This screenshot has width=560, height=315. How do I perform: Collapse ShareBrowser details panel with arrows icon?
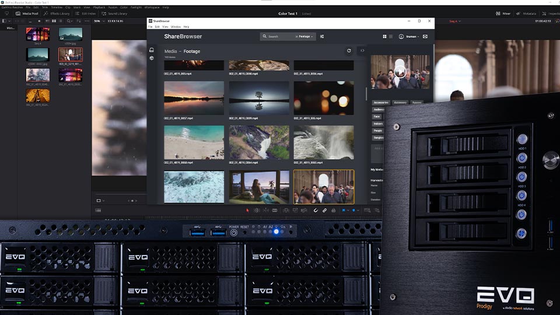tap(362, 51)
